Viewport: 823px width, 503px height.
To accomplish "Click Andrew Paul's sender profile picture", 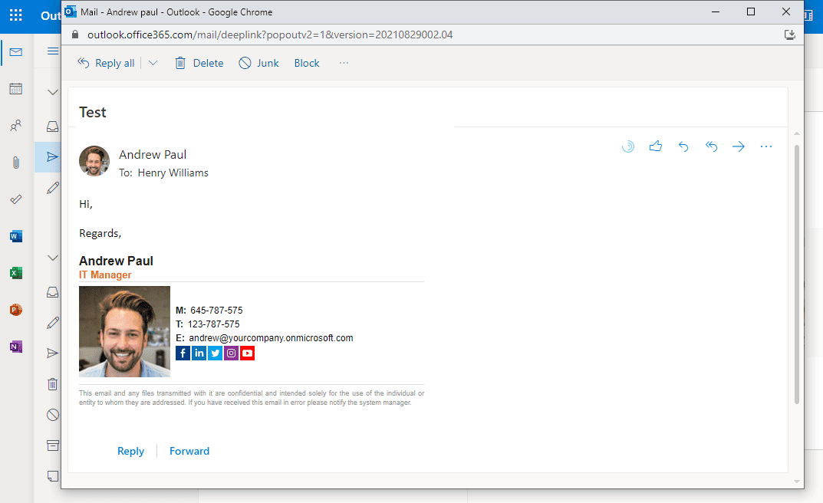I will [x=94, y=161].
